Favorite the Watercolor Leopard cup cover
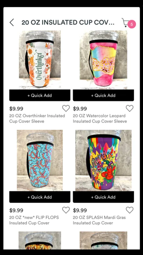 (x=129, y=108)
